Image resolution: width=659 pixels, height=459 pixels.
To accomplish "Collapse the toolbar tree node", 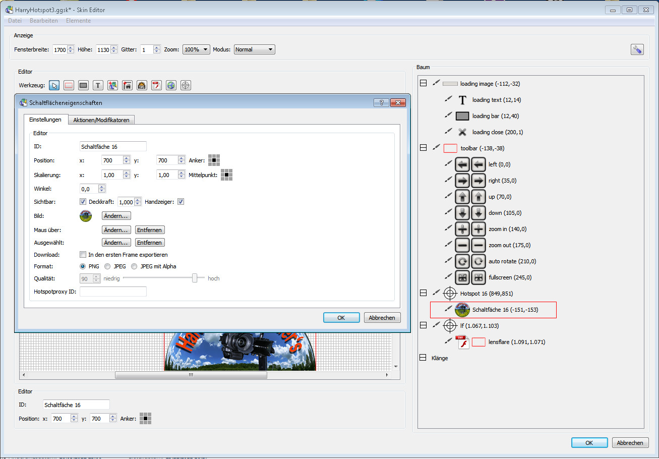I will click(x=424, y=148).
